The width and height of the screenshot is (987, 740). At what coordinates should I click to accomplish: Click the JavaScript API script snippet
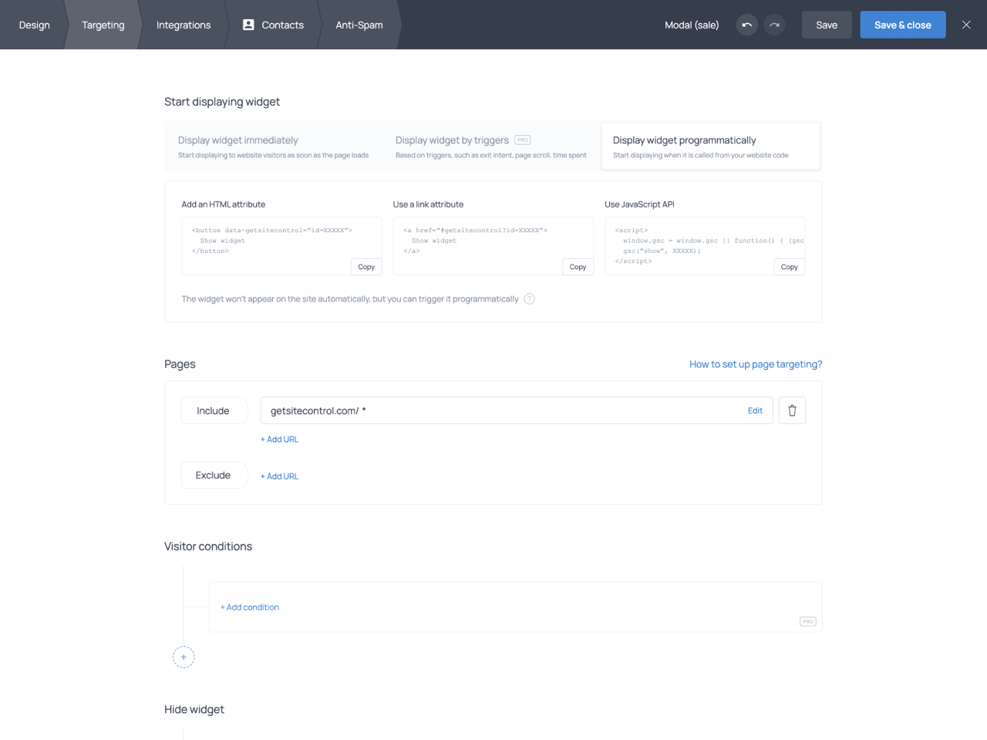(706, 246)
